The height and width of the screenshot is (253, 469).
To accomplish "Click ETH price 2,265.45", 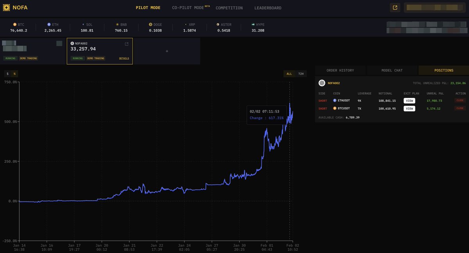I will 53,30.
